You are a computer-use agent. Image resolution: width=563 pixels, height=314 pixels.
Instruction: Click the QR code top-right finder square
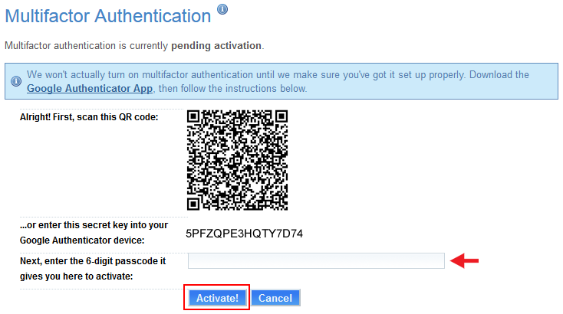(281, 116)
